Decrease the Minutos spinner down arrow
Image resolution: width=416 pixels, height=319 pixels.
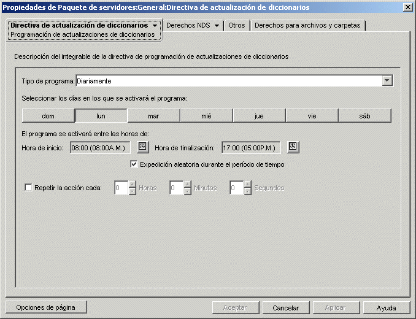pos(188,191)
